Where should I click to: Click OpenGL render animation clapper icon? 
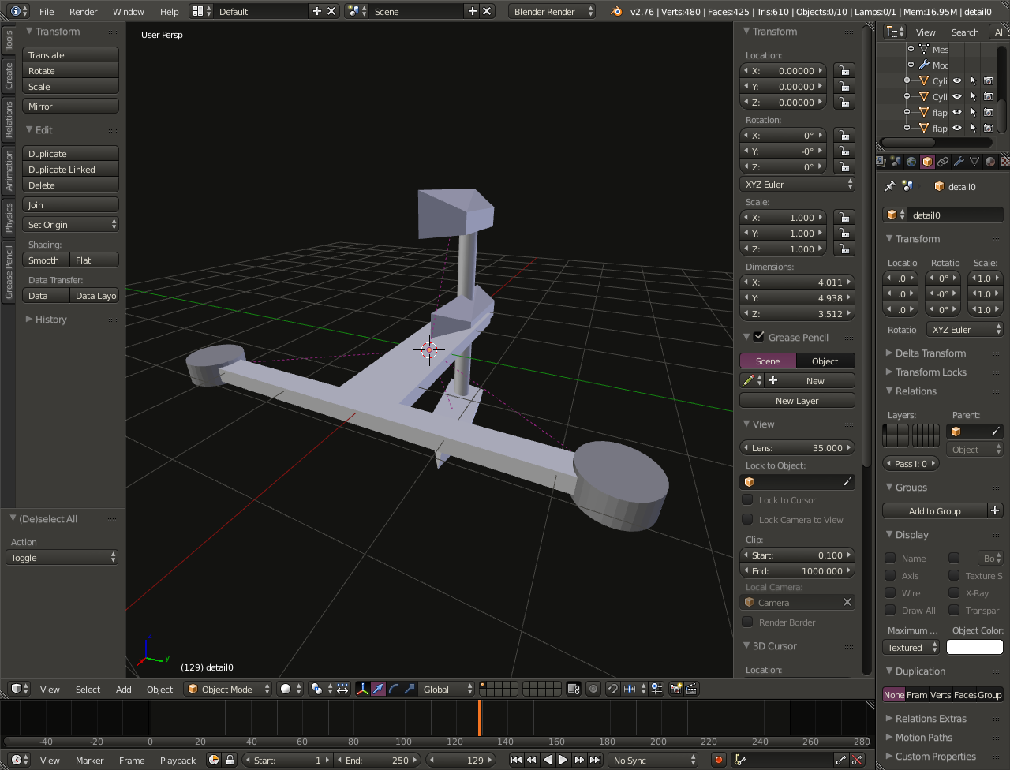coord(691,689)
